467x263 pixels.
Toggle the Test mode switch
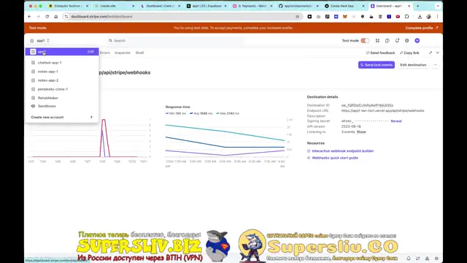pyautogui.click(x=365, y=41)
